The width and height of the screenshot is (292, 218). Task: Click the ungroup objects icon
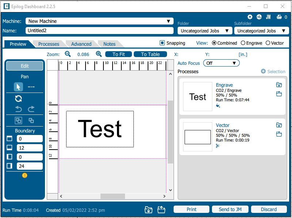tap(31, 121)
